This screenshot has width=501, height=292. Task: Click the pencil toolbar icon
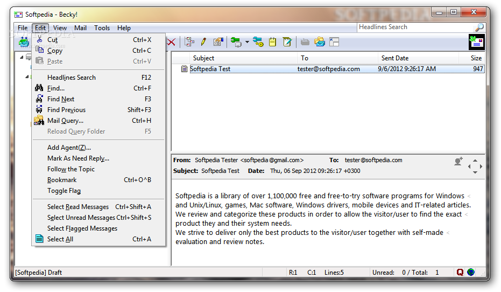[x=203, y=42]
